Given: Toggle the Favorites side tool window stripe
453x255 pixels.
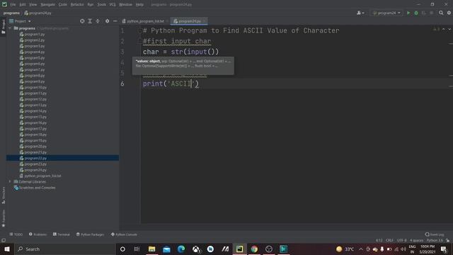Looking at the screenshot, I should click(4, 218).
